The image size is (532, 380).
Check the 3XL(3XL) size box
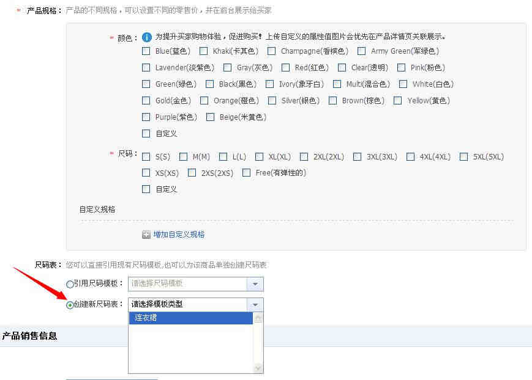click(x=358, y=157)
